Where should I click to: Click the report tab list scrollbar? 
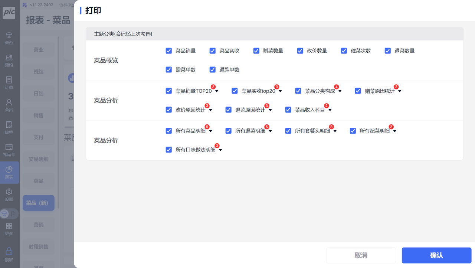pyautogui.click(x=58, y=122)
